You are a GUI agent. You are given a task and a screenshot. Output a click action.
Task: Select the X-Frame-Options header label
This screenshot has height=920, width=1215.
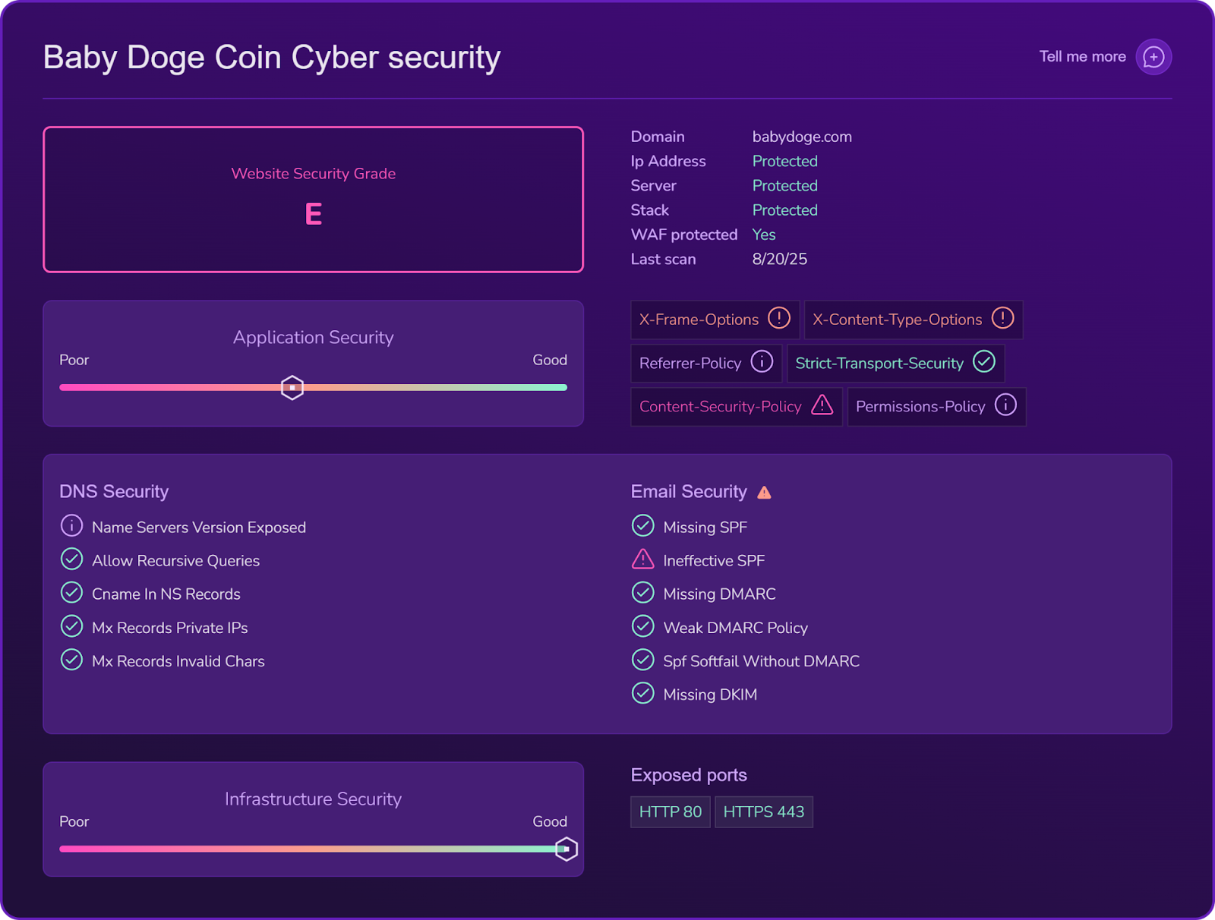coord(699,320)
